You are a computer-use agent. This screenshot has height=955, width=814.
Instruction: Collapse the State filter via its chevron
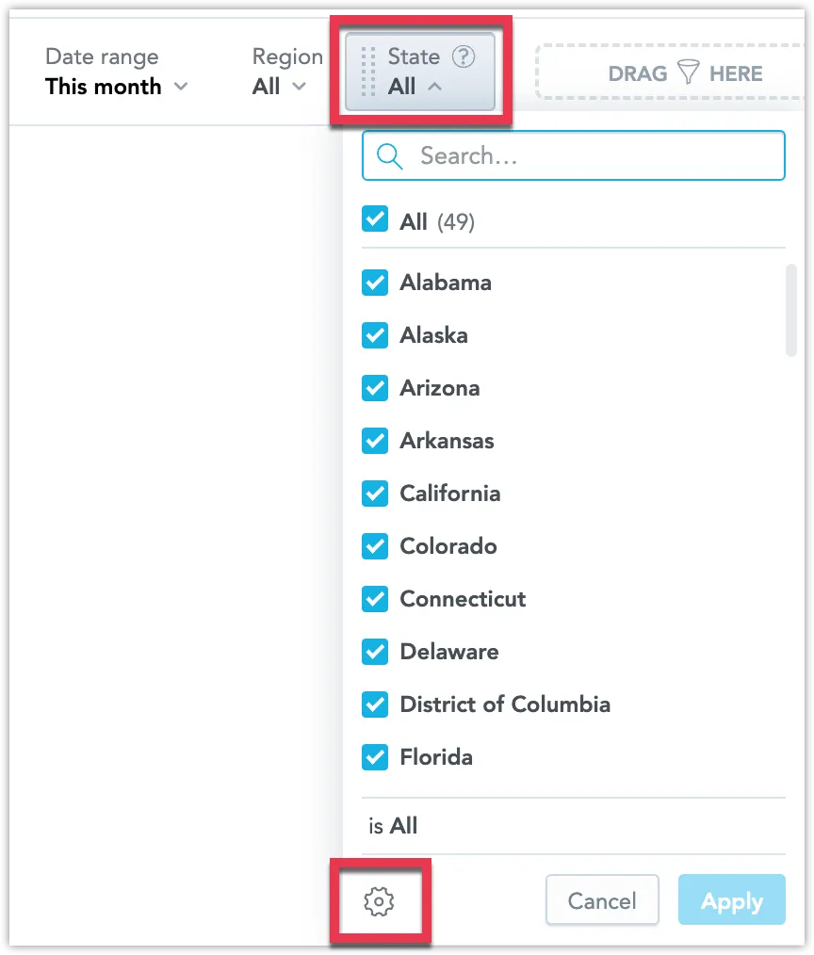[x=433, y=87]
